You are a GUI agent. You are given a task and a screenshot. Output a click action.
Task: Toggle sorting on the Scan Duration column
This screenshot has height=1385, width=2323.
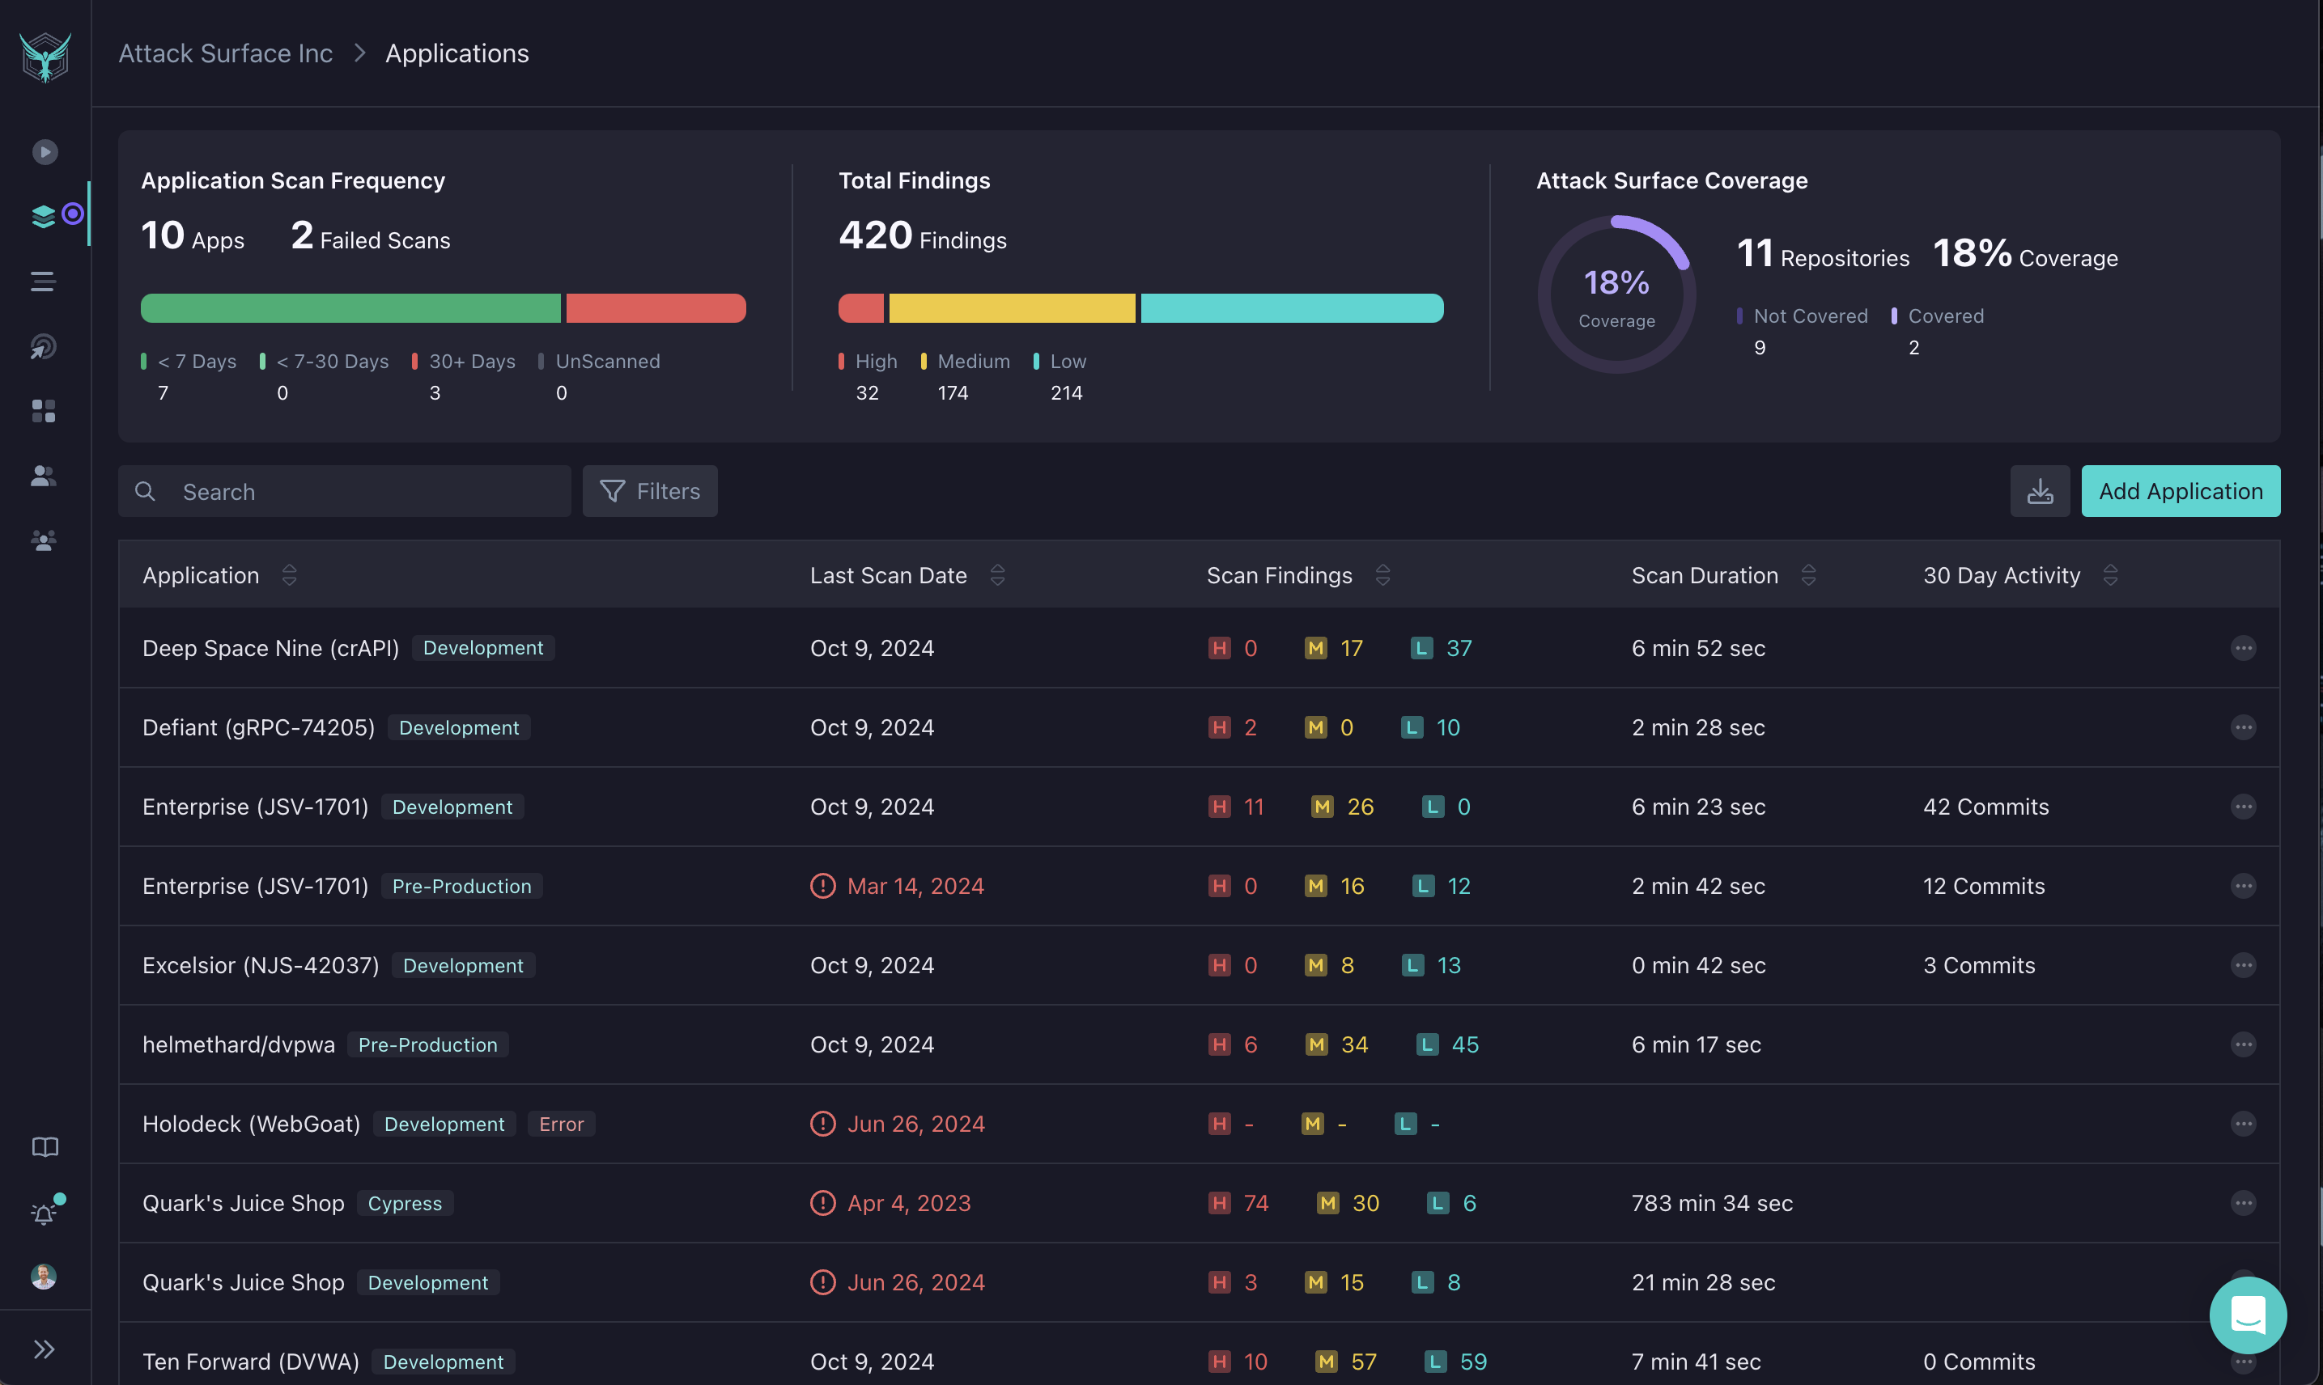click(x=1810, y=575)
